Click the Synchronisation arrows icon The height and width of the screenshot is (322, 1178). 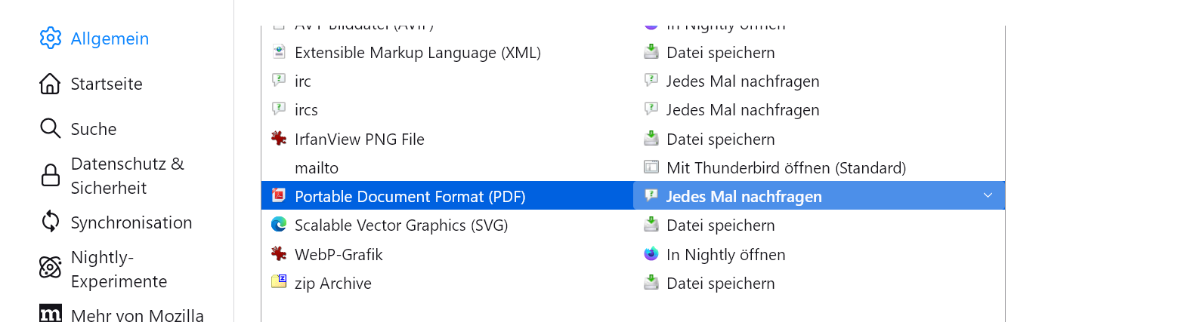(x=50, y=222)
